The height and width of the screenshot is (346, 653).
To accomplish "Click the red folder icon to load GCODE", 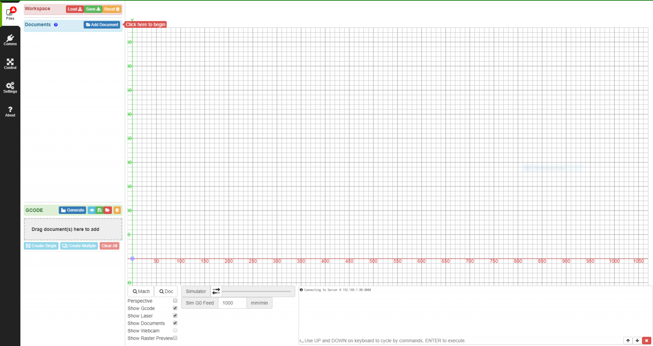I will coord(108,210).
